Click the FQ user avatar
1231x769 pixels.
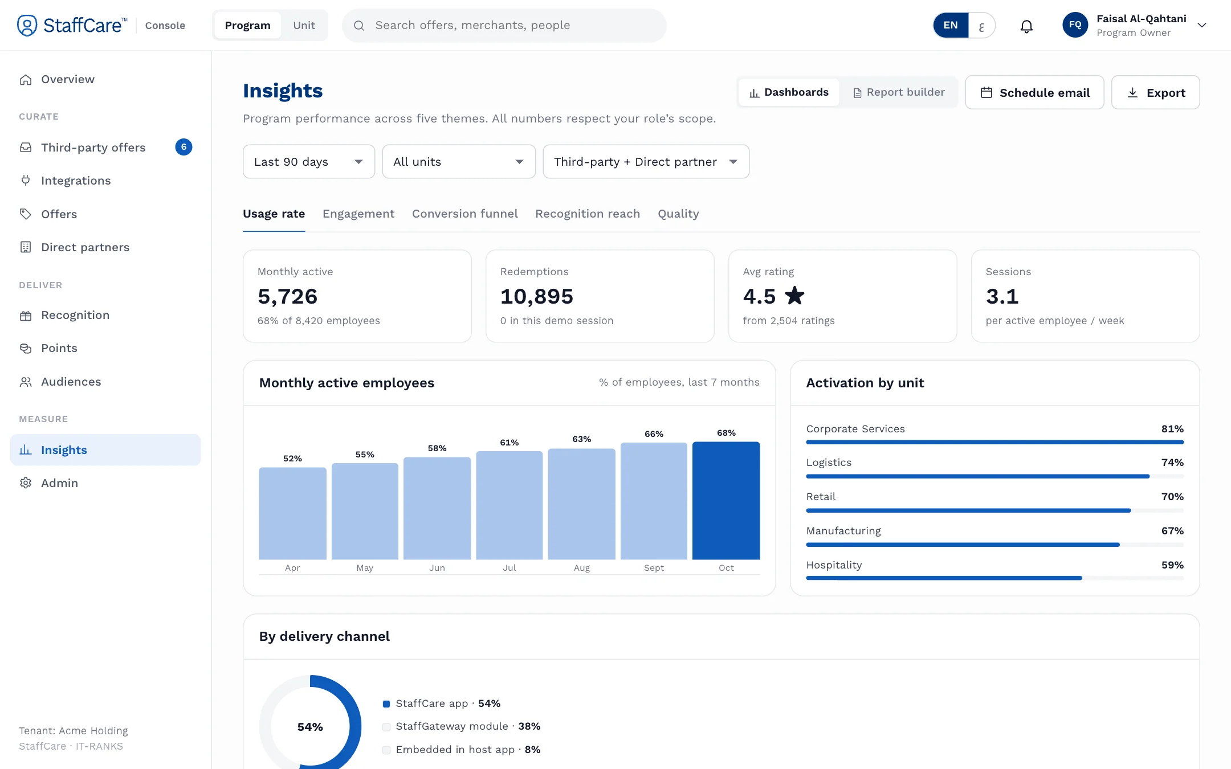[1075, 25]
